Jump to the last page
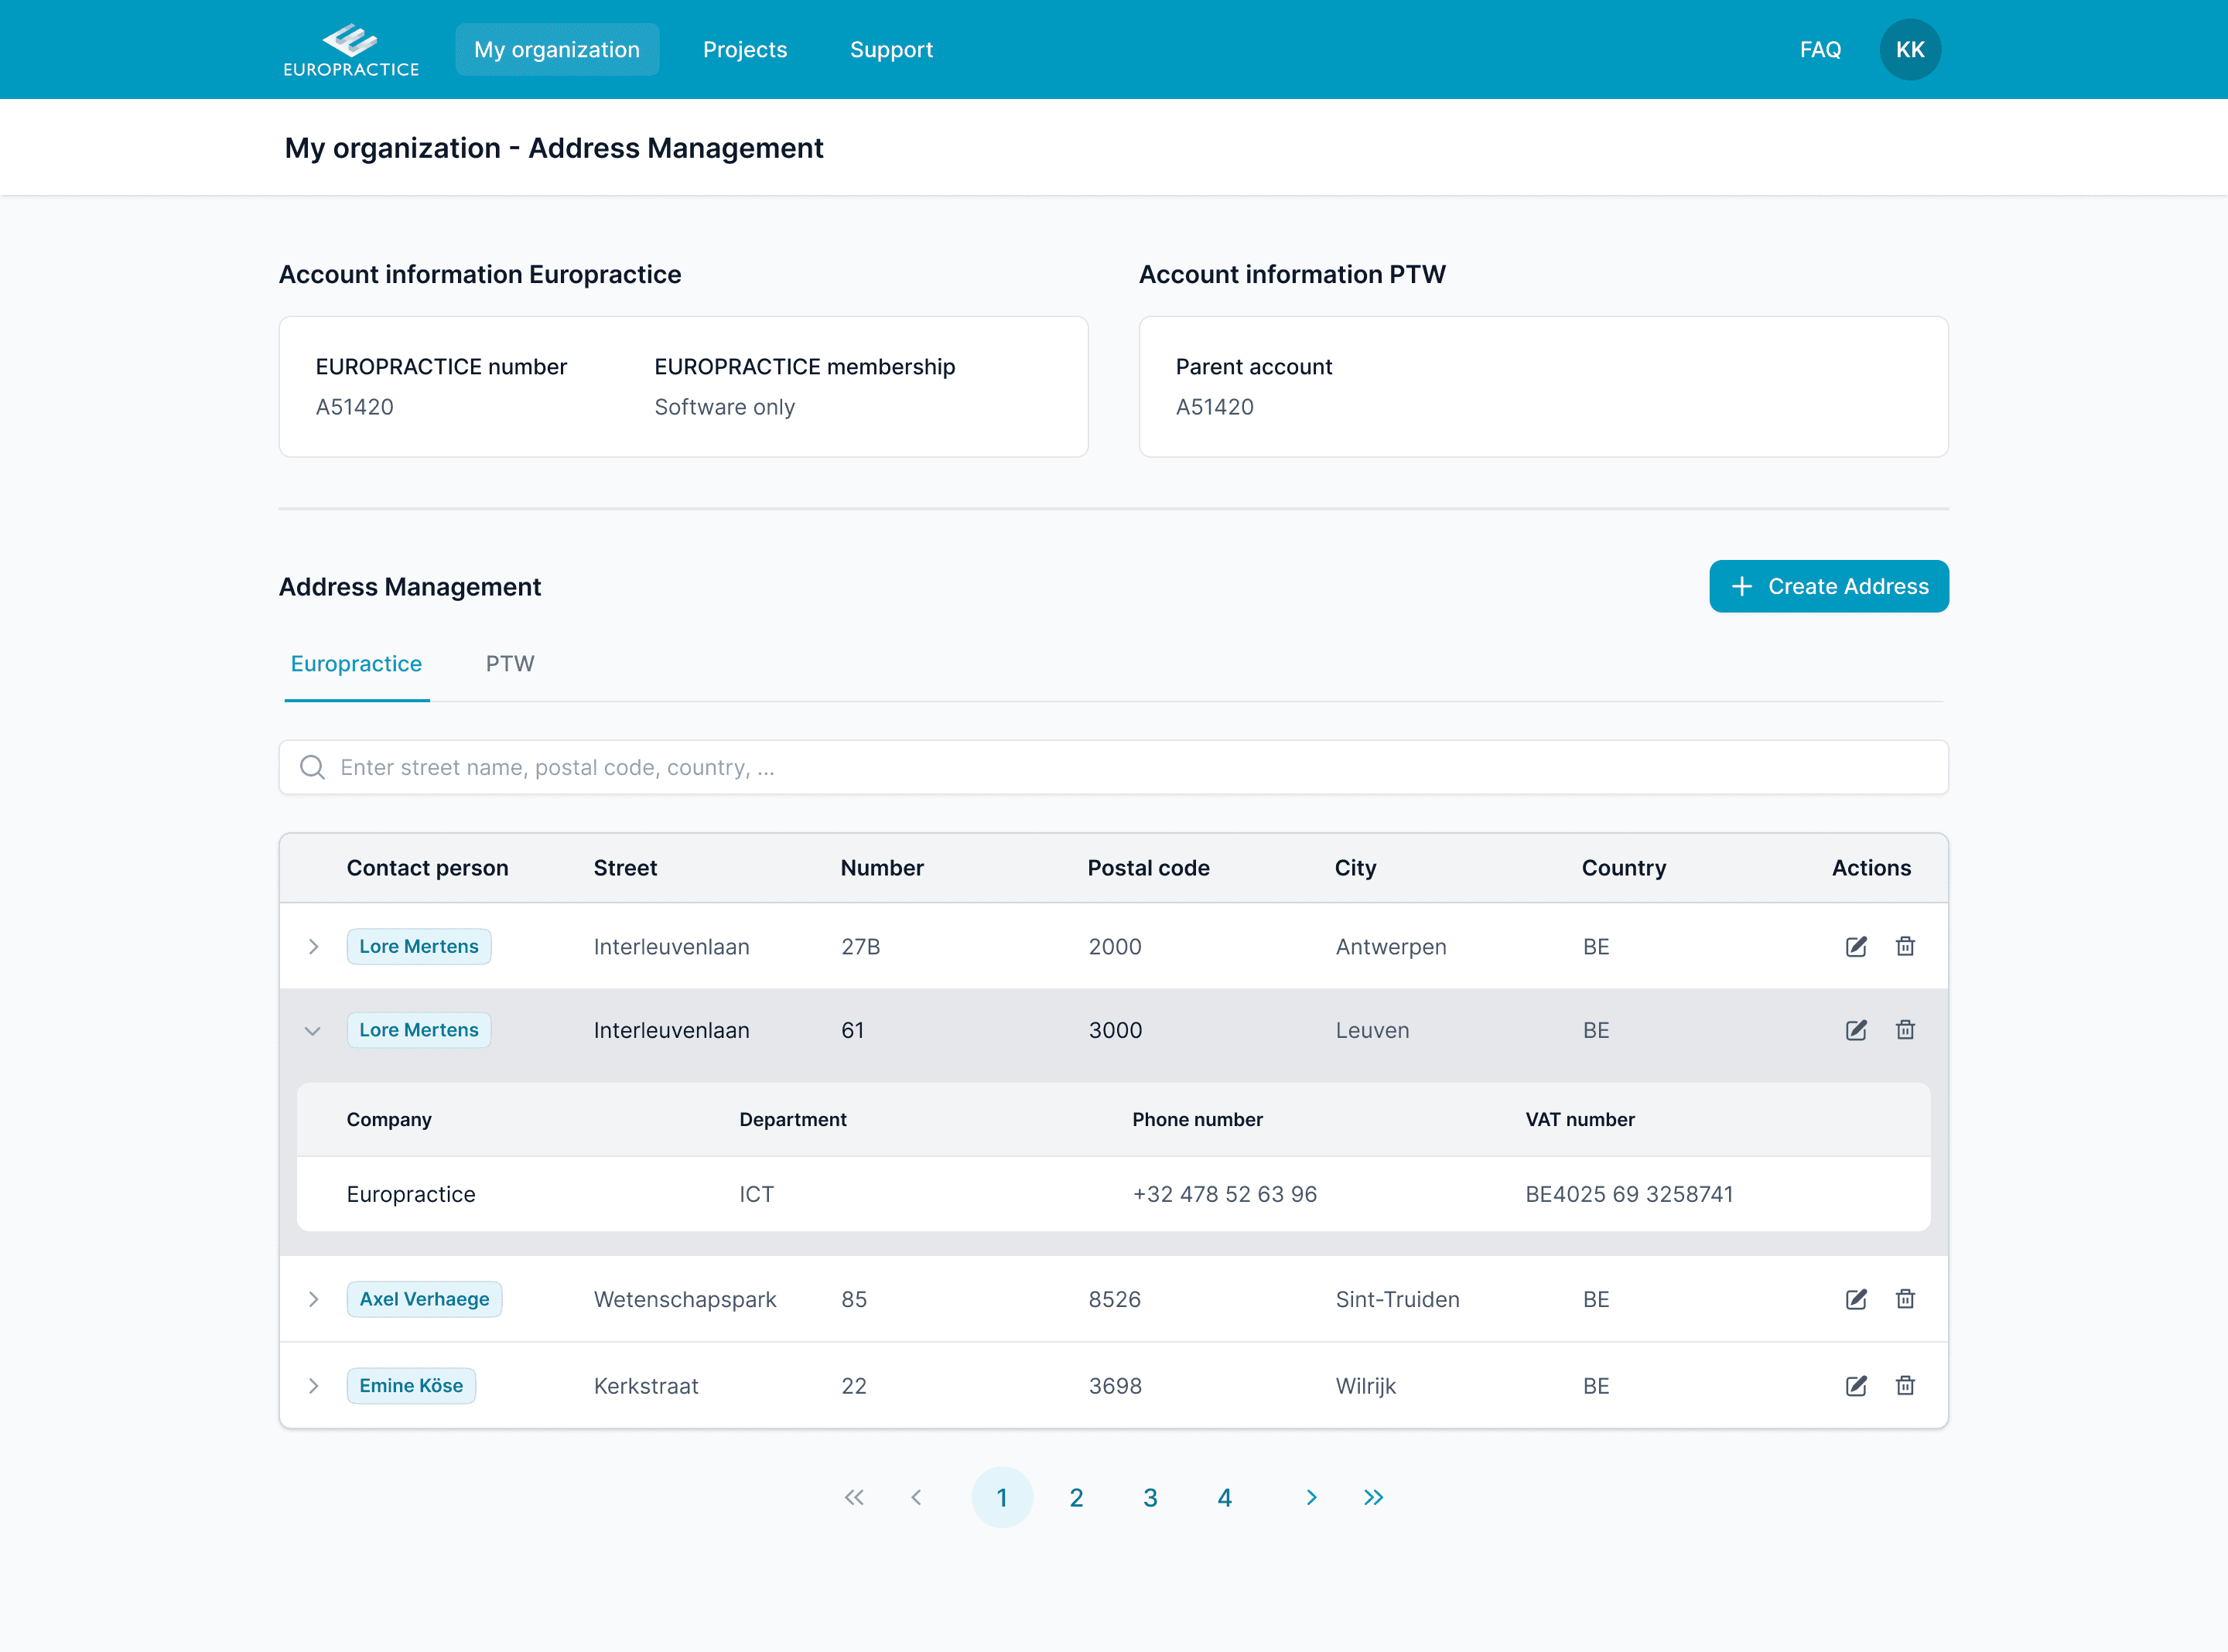2228x1652 pixels. pos(1373,1497)
